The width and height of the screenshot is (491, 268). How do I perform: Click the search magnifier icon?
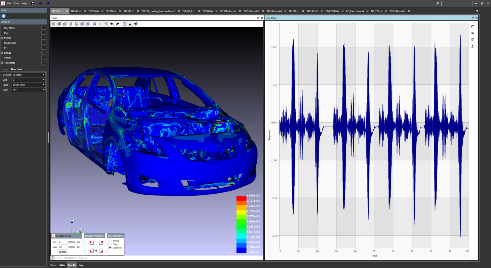[x=438, y=3]
